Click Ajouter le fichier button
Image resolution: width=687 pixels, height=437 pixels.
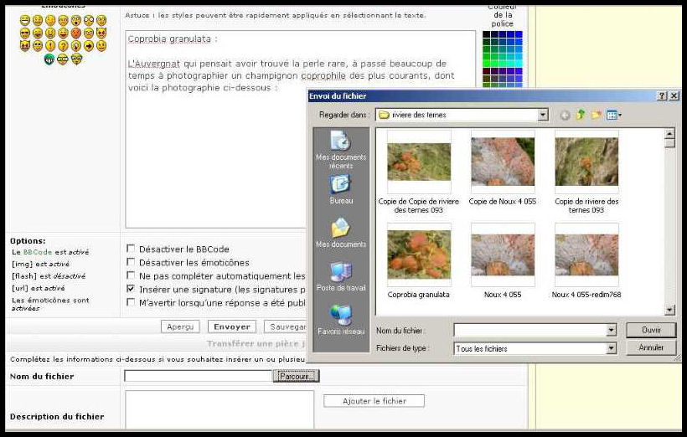pyautogui.click(x=374, y=401)
